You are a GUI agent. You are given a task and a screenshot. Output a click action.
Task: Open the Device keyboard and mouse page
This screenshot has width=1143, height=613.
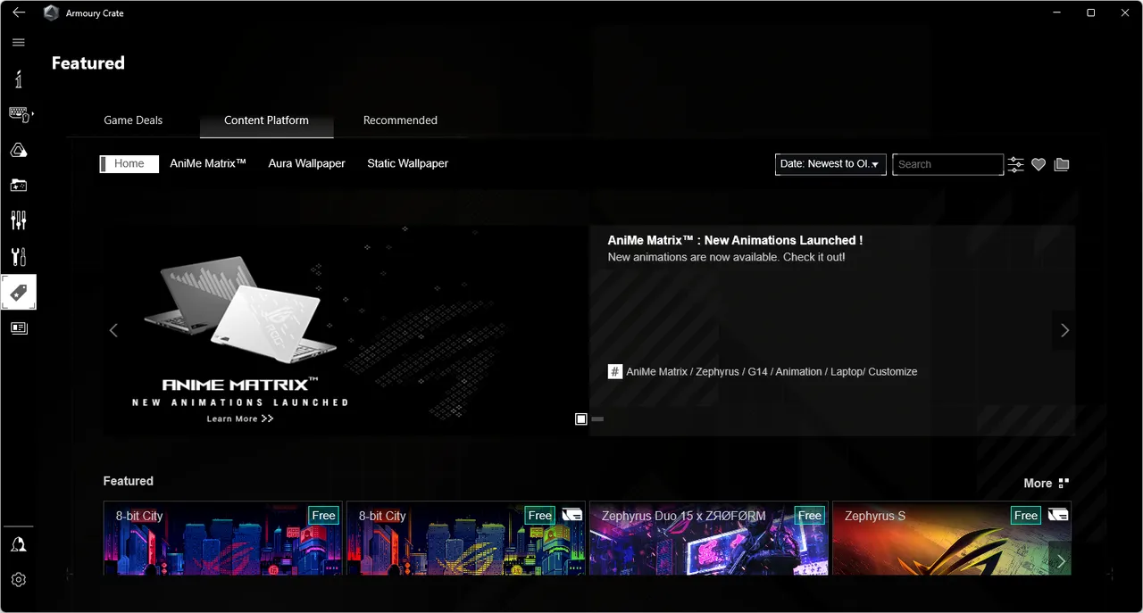20,114
